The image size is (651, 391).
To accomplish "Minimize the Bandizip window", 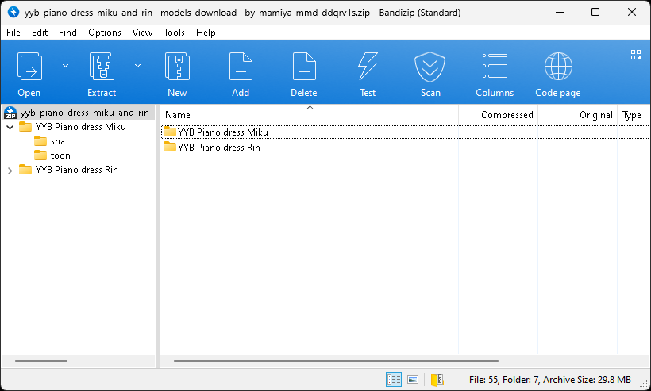I will (559, 12).
